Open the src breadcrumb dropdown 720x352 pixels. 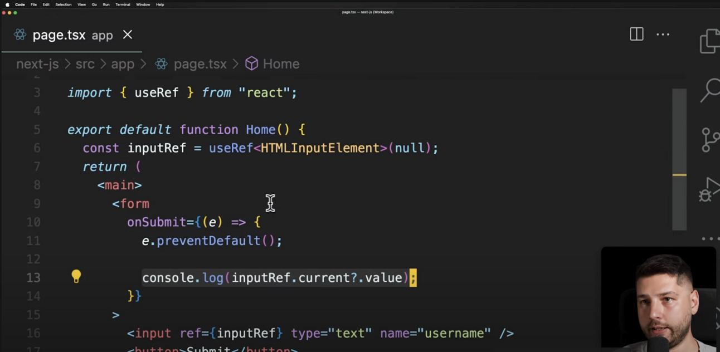tap(85, 63)
